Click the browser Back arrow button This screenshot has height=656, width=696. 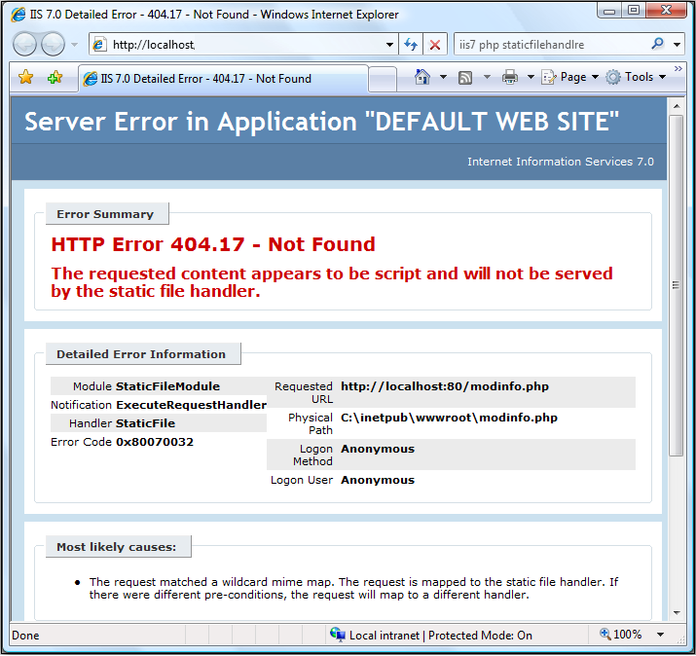tap(24, 45)
